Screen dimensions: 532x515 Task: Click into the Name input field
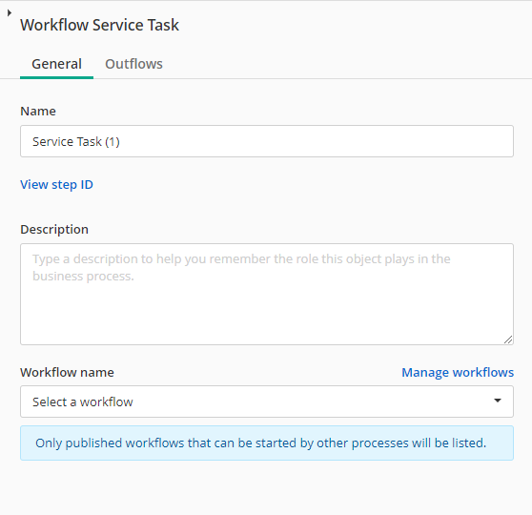click(267, 141)
